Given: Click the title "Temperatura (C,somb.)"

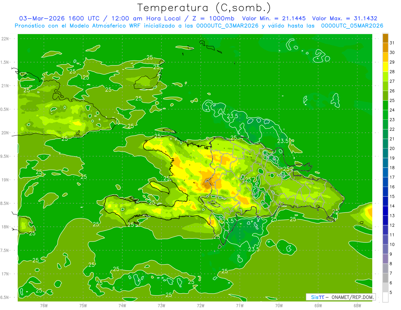Looking at the screenshot, I should (204, 8).
